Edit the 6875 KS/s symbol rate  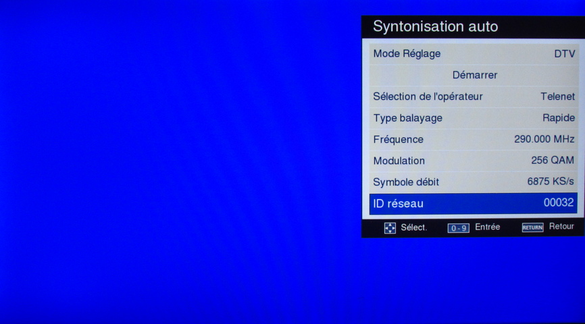(551, 182)
